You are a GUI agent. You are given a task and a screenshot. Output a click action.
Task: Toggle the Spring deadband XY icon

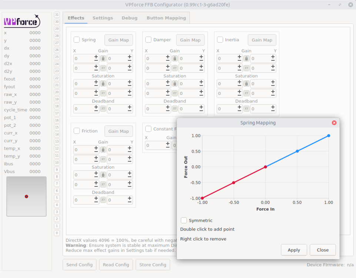(103, 109)
